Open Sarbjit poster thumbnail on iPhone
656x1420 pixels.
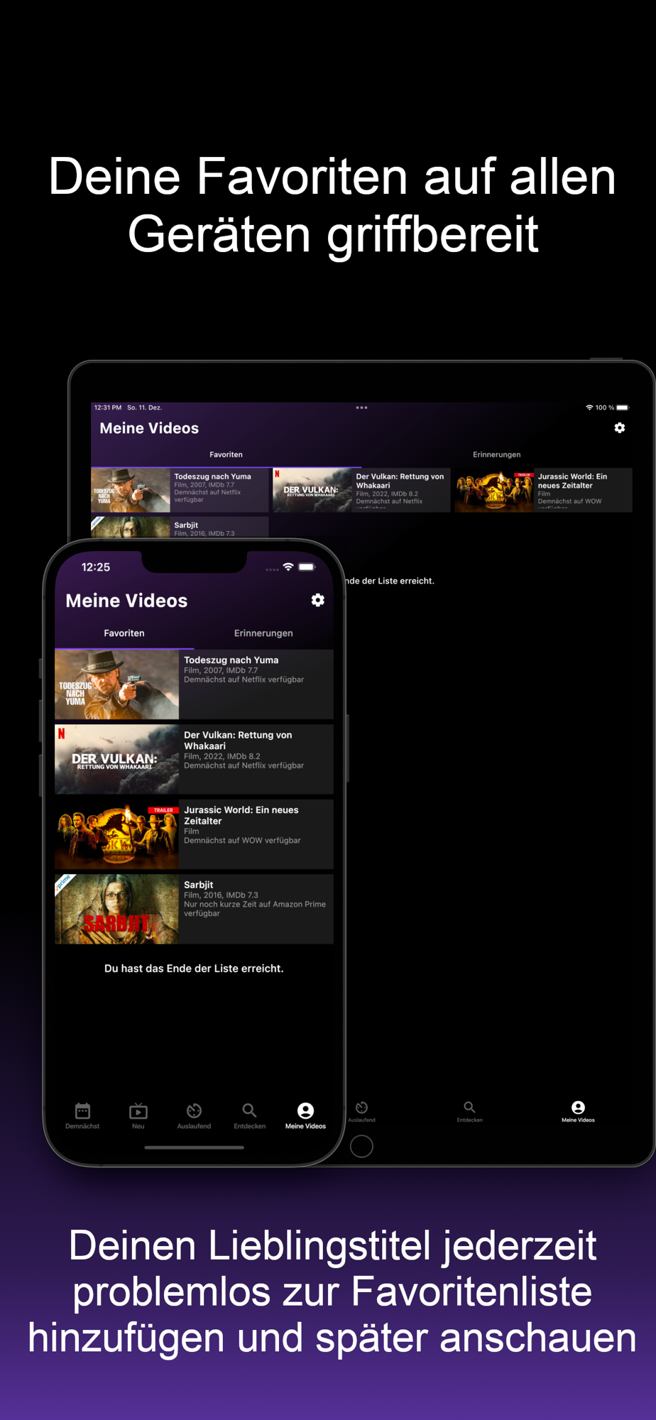116,909
